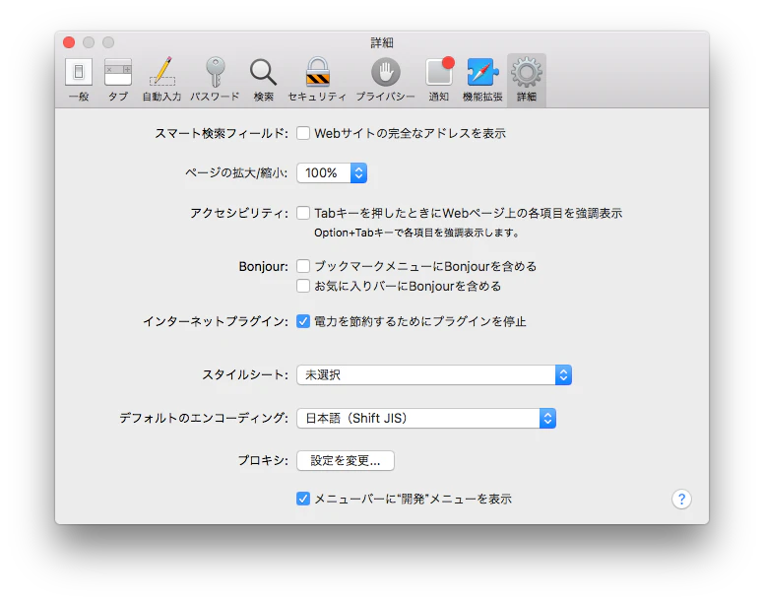The width and height of the screenshot is (764, 603).
Task: Switch to the タブ (Tabs) preferences pane
Action: [x=118, y=80]
